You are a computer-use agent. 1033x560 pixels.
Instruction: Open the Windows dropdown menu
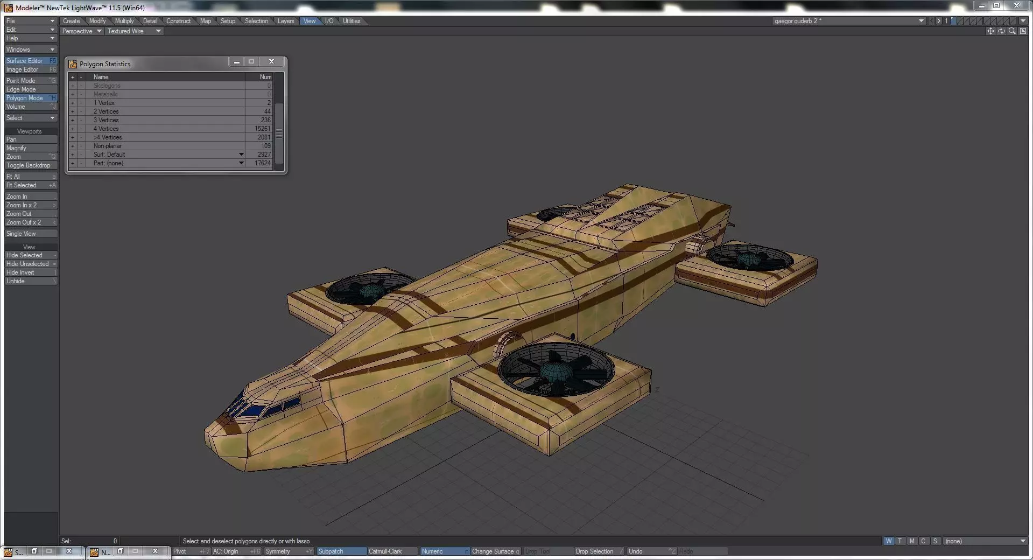click(x=31, y=50)
